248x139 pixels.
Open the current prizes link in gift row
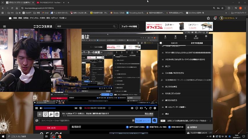149,114
